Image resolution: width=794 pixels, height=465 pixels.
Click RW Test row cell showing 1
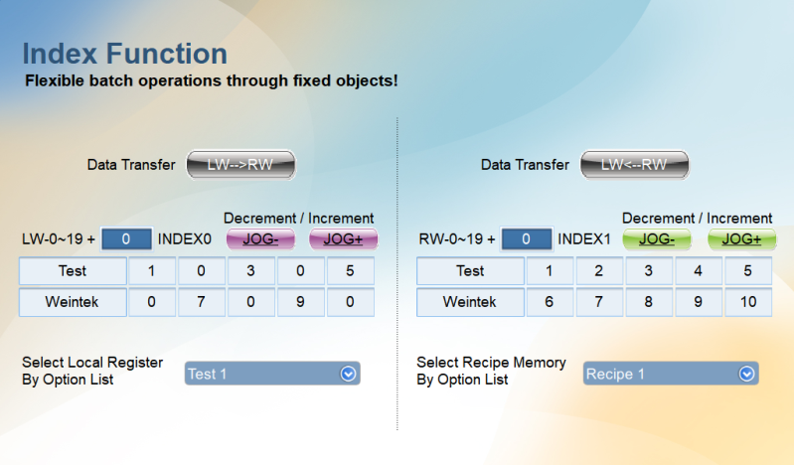(x=549, y=271)
